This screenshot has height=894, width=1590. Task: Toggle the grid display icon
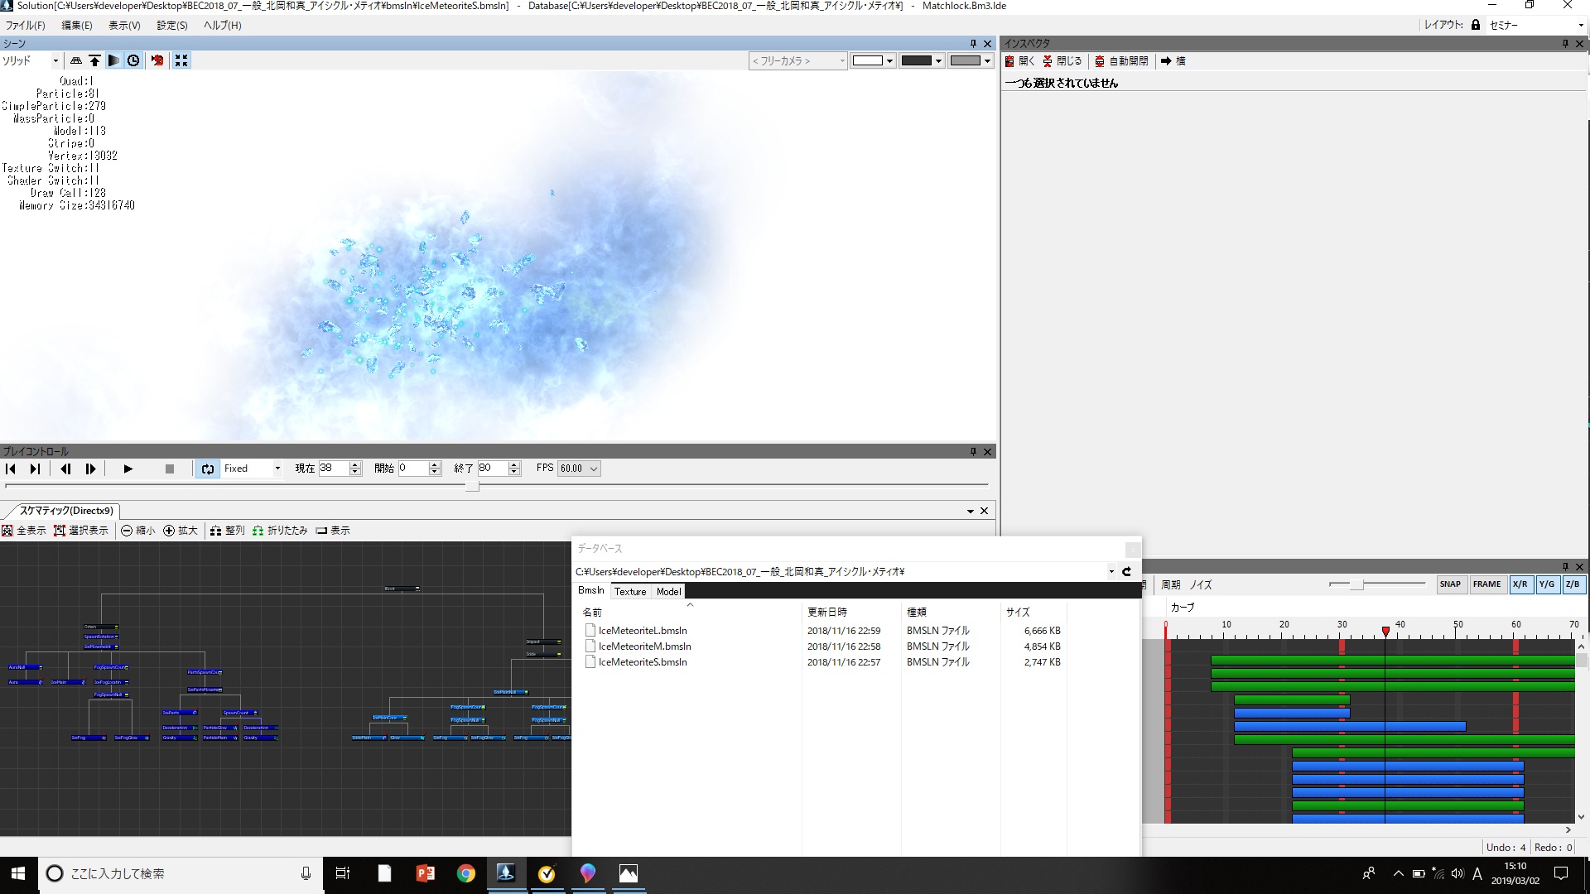(76, 60)
